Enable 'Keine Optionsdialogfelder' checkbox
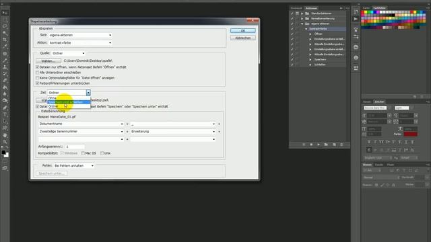Screen dimensions: 431x242 pyautogui.click(x=38, y=78)
